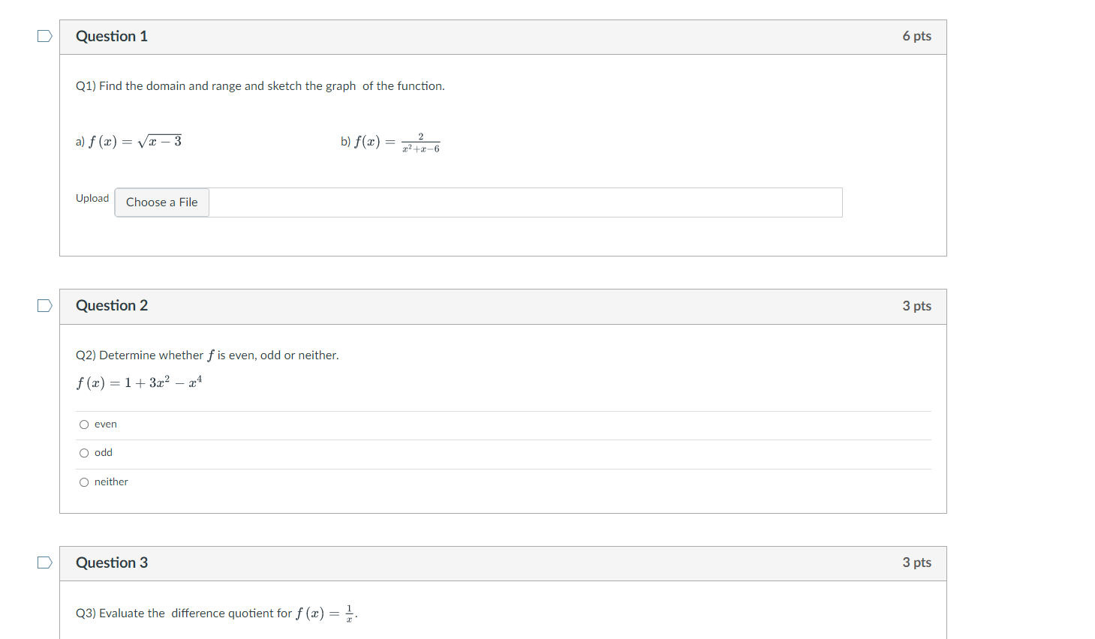Click the 'Question 3' title text
Viewport: 1095px width, 639px height.
111,562
